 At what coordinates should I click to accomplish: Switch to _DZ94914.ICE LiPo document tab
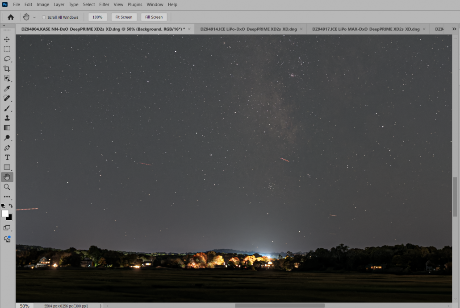pyautogui.click(x=248, y=29)
